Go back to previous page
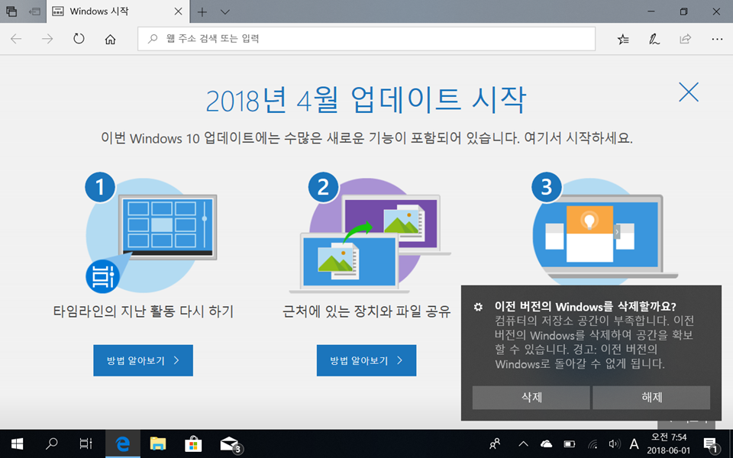 (x=16, y=39)
